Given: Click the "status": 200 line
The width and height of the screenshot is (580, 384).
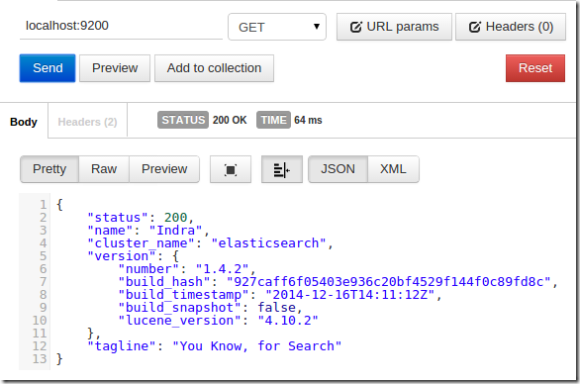Looking at the screenshot, I should click(141, 218).
